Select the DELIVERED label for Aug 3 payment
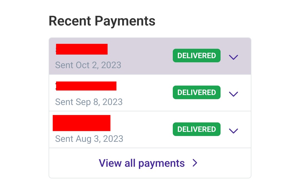The image size is (300, 190). 196,129
